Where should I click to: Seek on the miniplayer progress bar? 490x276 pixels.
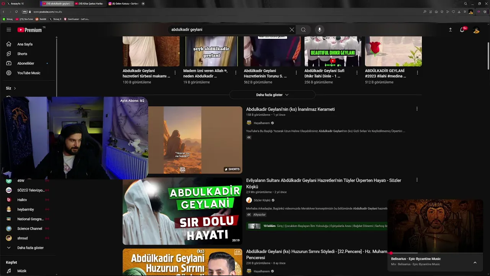coord(435,253)
